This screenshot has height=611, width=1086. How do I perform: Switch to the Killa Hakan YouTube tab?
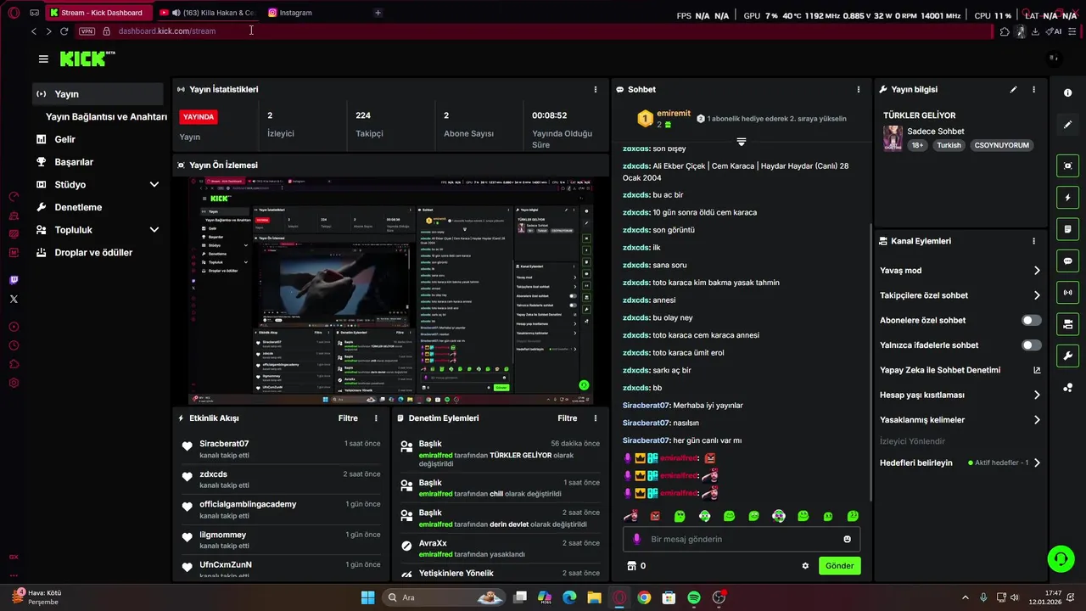click(x=207, y=13)
